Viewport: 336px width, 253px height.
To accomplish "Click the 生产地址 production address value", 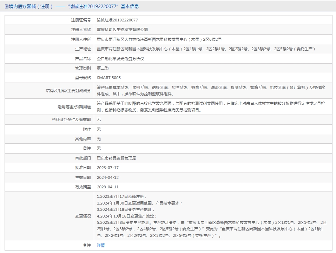I will [206, 49].
